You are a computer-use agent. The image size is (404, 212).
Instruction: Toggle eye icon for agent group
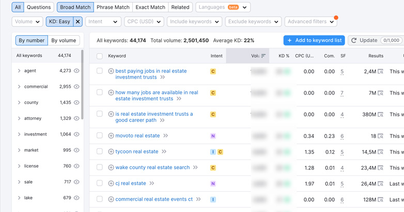point(76,71)
